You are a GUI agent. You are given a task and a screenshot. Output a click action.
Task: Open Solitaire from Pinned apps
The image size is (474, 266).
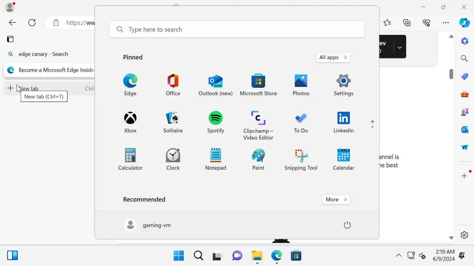coord(173,122)
